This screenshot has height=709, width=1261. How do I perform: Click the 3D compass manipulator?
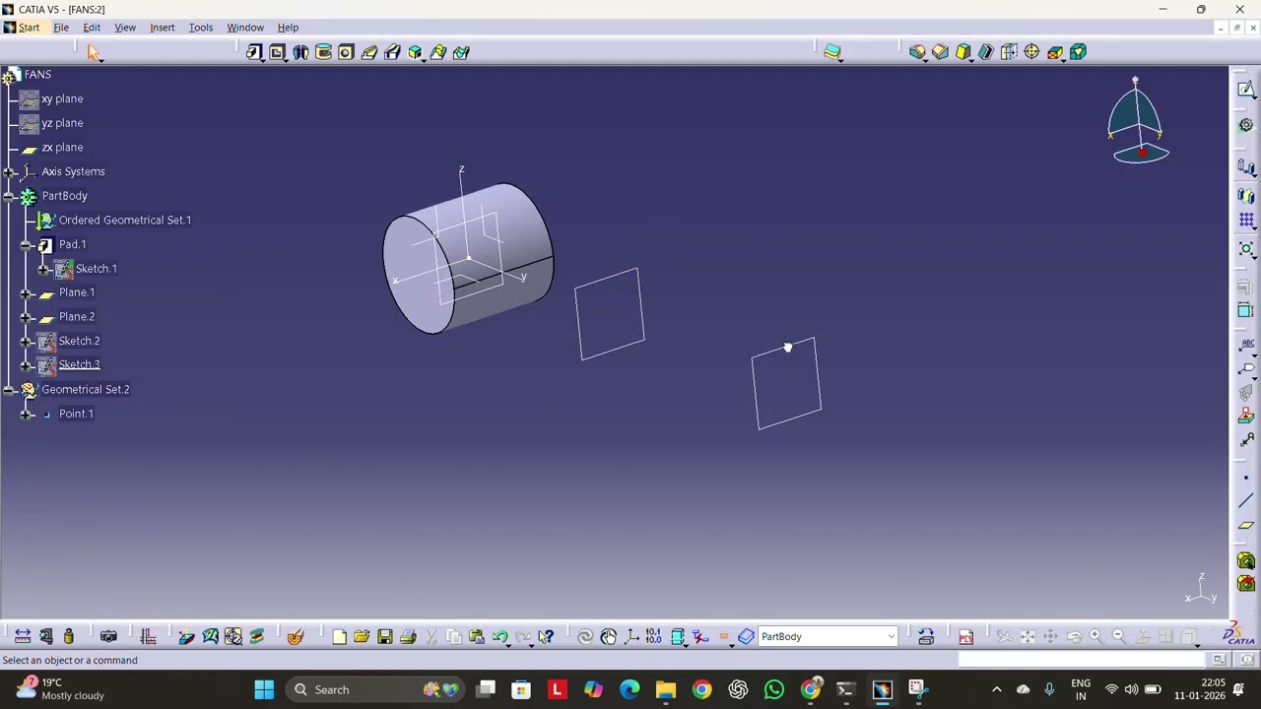tap(1139, 121)
